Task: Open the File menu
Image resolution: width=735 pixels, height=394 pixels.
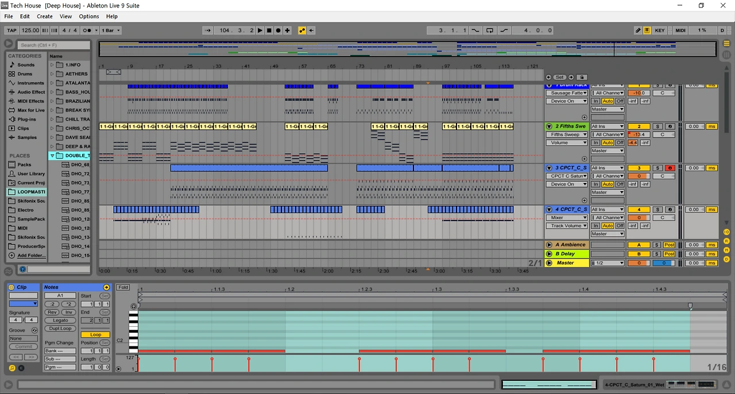Action: pyautogui.click(x=9, y=17)
